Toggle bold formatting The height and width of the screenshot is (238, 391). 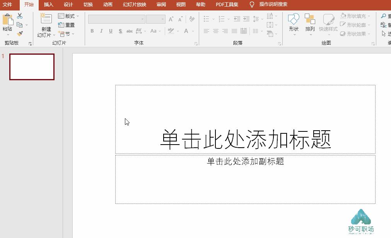(x=92, y=31)
